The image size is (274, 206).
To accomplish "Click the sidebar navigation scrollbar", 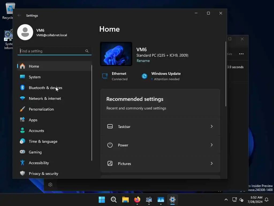I will [x=92, y=113].
